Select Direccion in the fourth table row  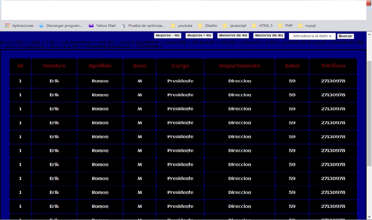240,123
